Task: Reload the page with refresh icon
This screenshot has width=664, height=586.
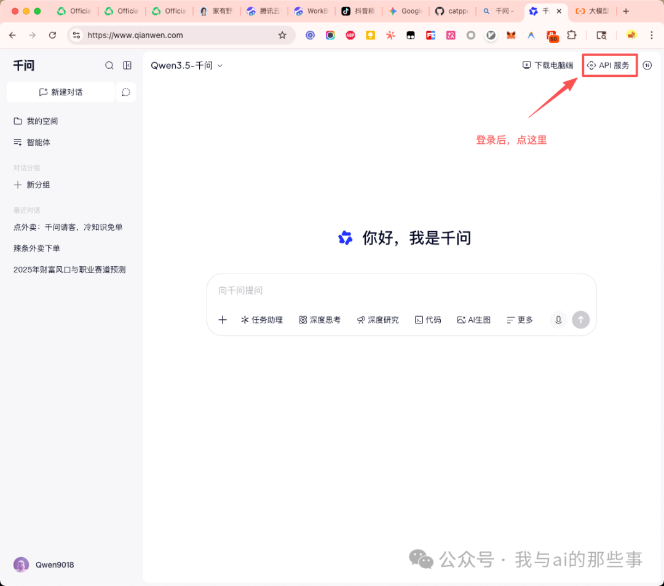Action: coord(52,35)
